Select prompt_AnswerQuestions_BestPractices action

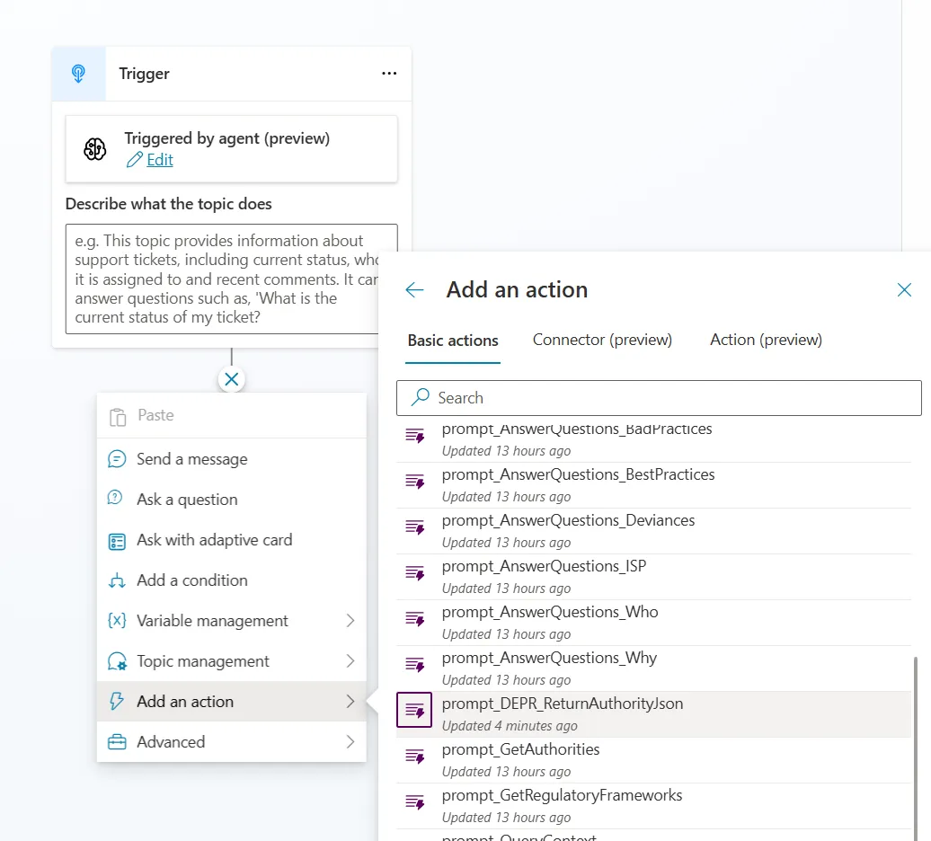[x=653, y=485]
